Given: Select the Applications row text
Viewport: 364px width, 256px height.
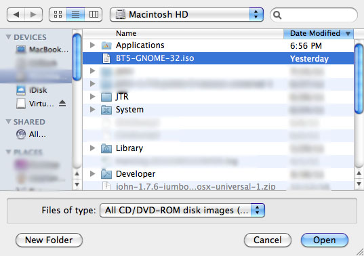Looking at the screenshot, I should point(140,45).
